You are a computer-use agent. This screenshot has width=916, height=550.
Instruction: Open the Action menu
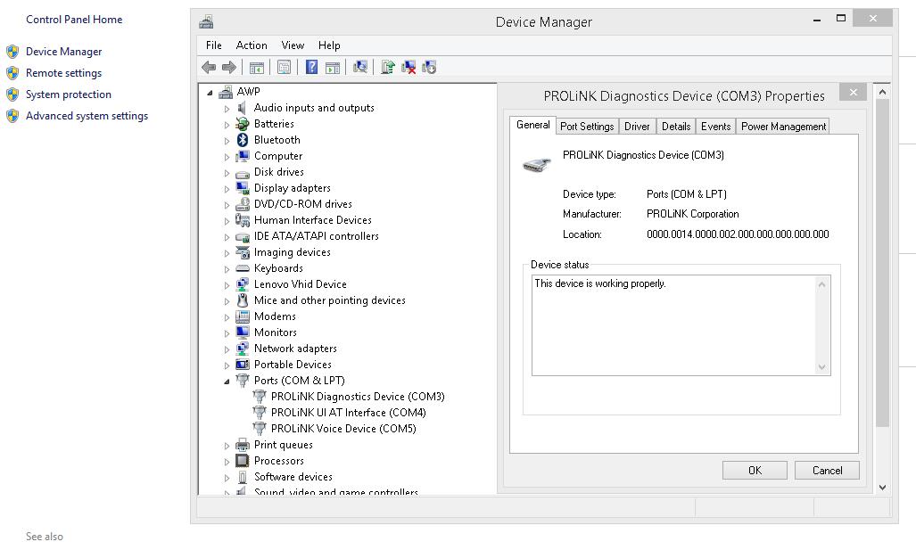[x=252, y=45]
